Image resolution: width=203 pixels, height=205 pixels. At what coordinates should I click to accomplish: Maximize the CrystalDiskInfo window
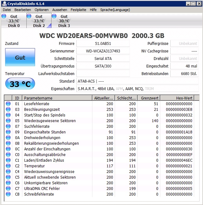click(x=193, y=3)
